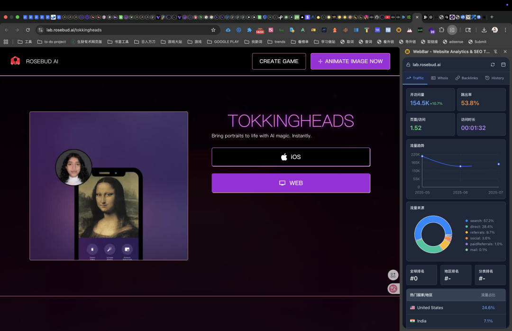Open the 'GOOGLE PLAY' bookmark folder
The image size is (512, 331).
point(223,42)
